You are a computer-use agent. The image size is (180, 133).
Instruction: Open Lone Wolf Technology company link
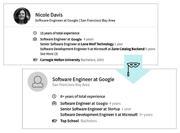coord(97,44)
